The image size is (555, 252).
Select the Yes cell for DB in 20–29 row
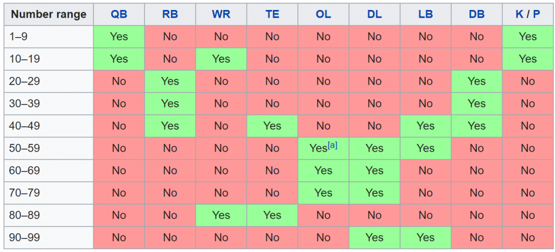coord(476,81)
